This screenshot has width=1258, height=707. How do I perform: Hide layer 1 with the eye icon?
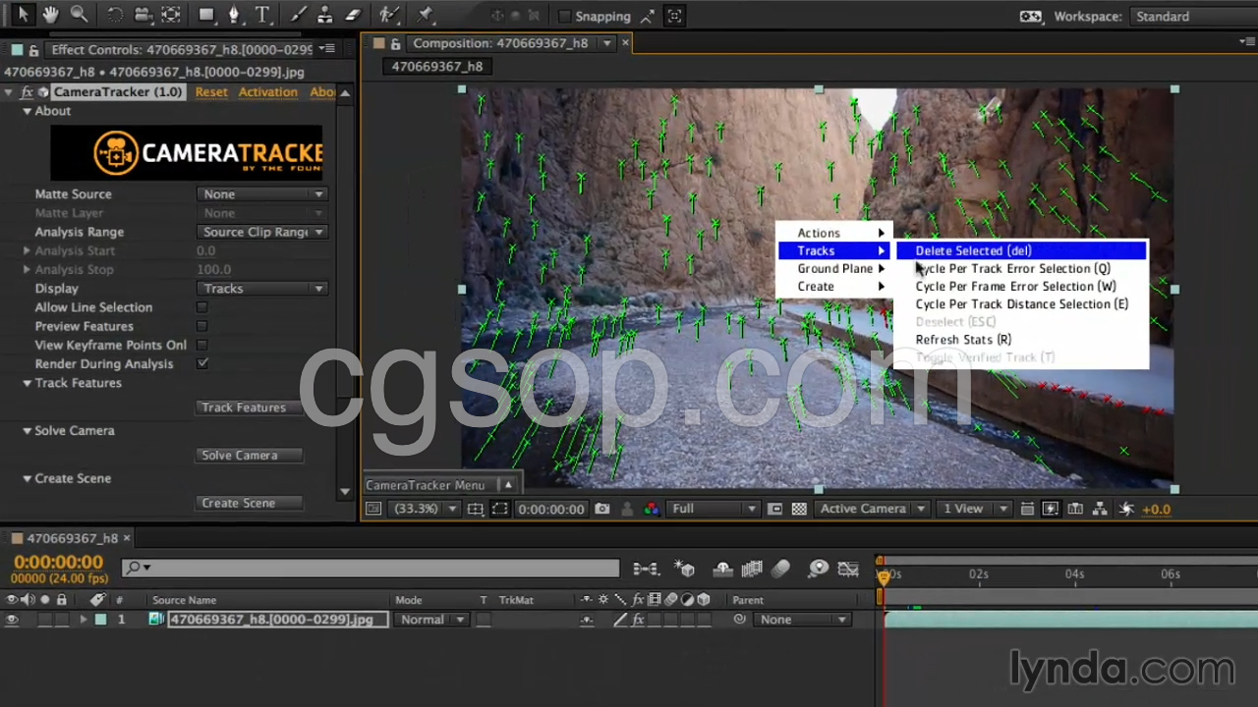[x=12, y=620]
